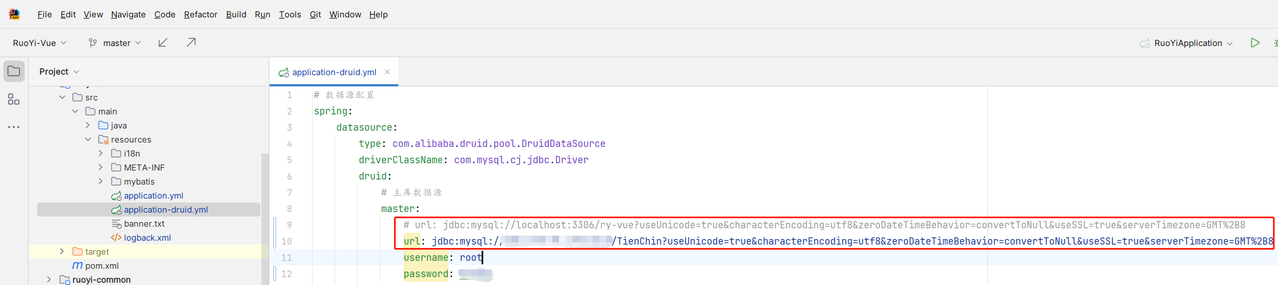Click the IntelliJ IDEA logo icon
1278x285 pixels.
coord(15,14)
